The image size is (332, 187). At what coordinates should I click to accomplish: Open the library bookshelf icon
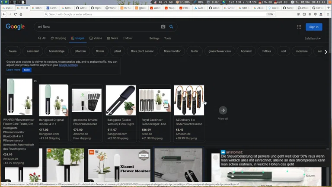point(299,14)
